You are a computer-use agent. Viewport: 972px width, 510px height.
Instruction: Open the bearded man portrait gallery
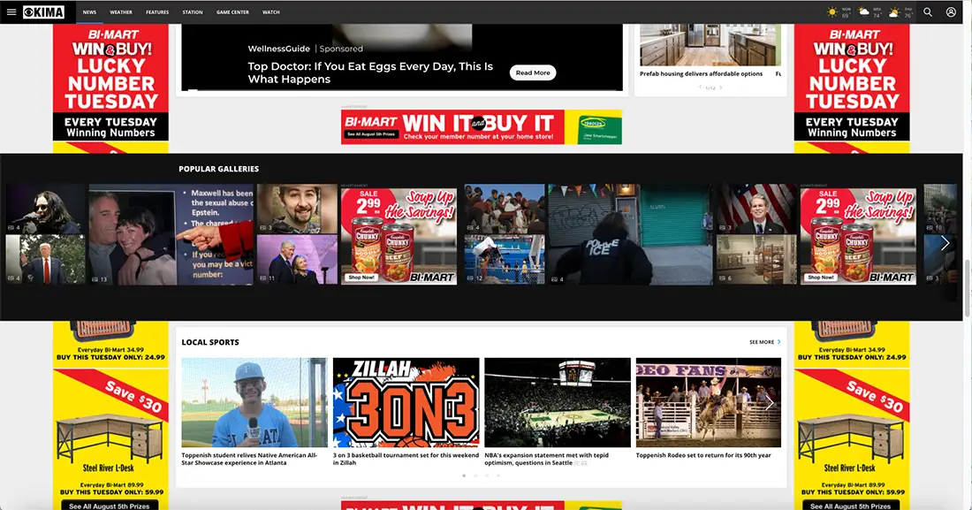[x=297, y=208]
